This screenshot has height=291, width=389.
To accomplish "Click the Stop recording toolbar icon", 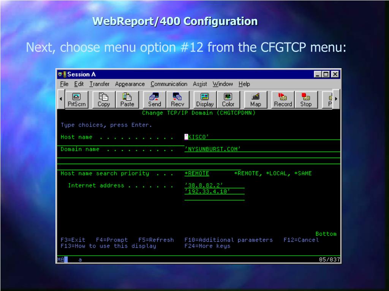I will point(306,100).
